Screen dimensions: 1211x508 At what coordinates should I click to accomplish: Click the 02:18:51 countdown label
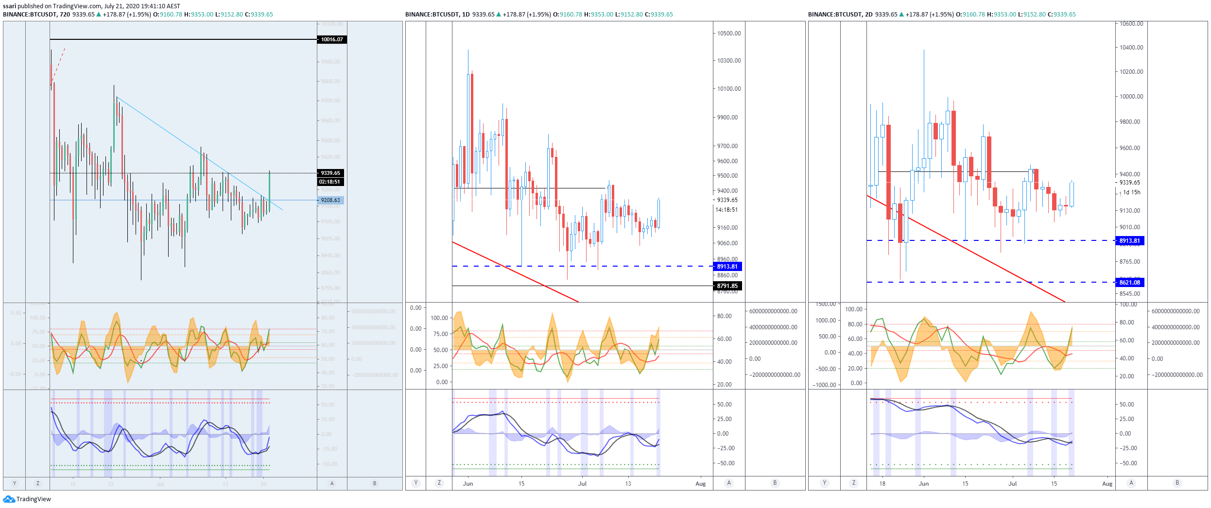pos(330,182)
